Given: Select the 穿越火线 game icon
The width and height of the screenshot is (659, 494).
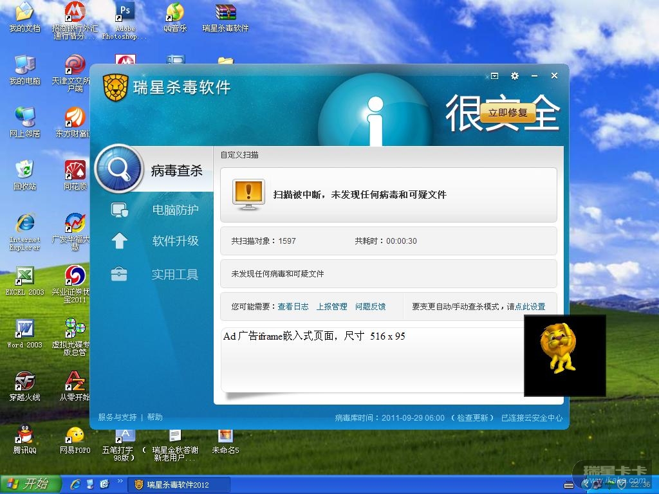Looking at the screenshot, I should tap(24, 386).
